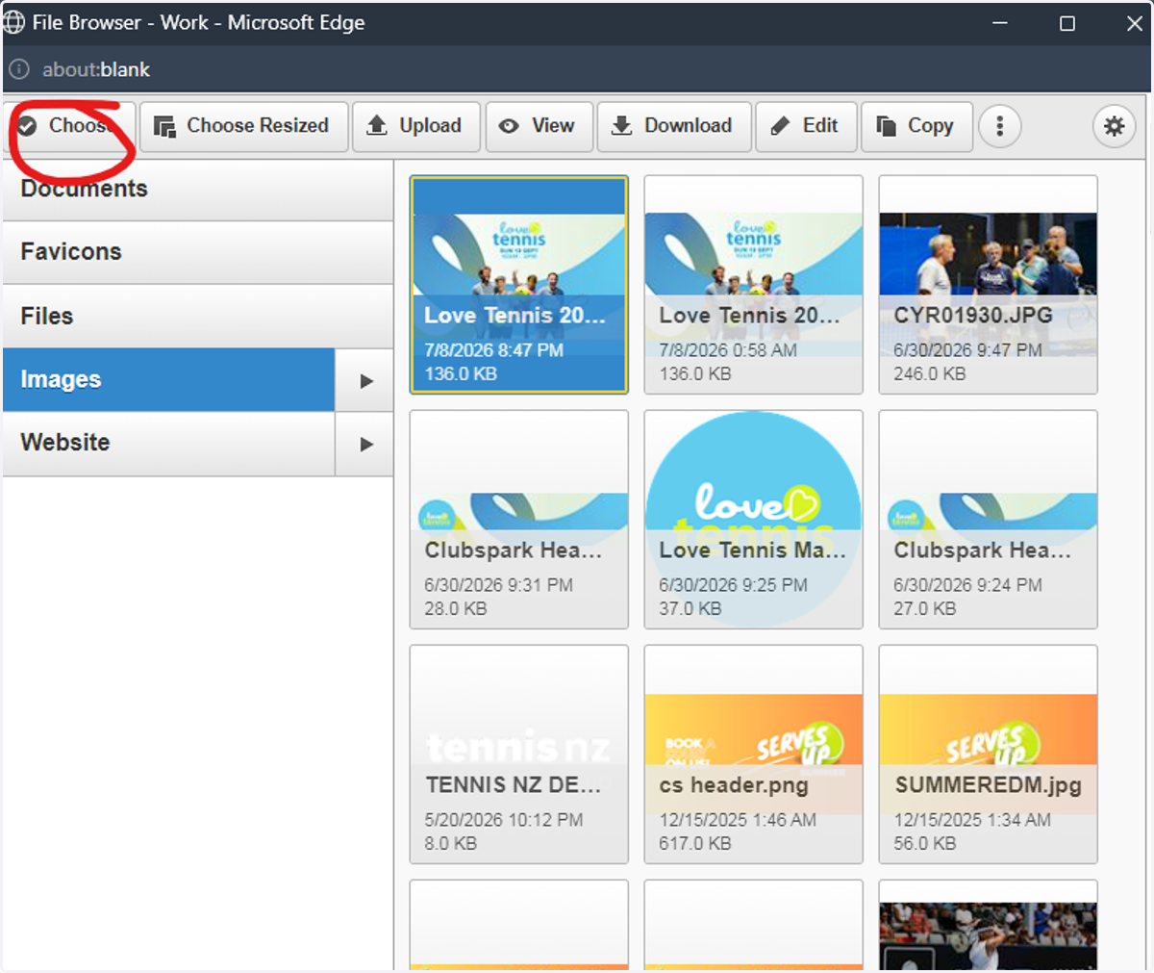
Task: Open the settings gear icon
Action: [x=1114, y=126]
